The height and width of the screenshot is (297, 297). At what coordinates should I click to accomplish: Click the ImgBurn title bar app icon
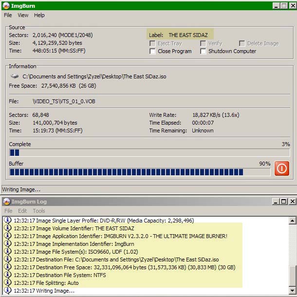point(6,6)
